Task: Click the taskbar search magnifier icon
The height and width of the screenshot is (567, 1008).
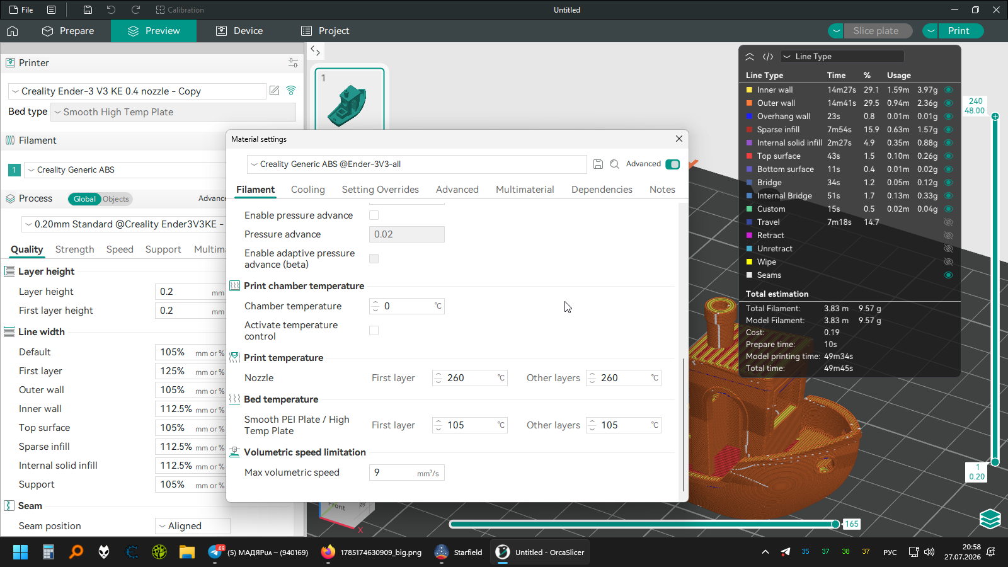Action: [x=76, y=553]
